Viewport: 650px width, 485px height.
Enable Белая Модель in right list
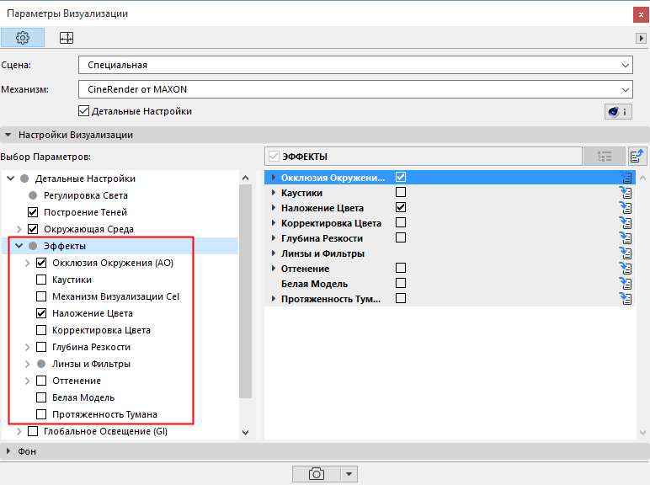(x=401, y=283)
